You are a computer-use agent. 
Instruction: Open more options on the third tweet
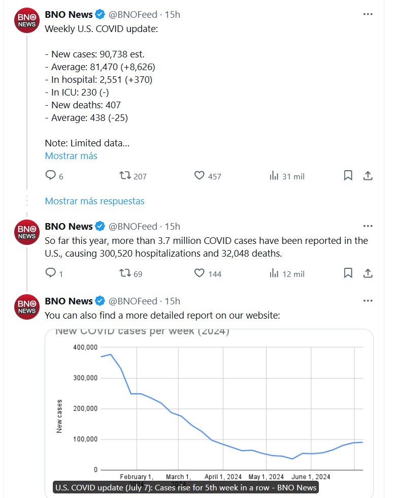point(368,301)
